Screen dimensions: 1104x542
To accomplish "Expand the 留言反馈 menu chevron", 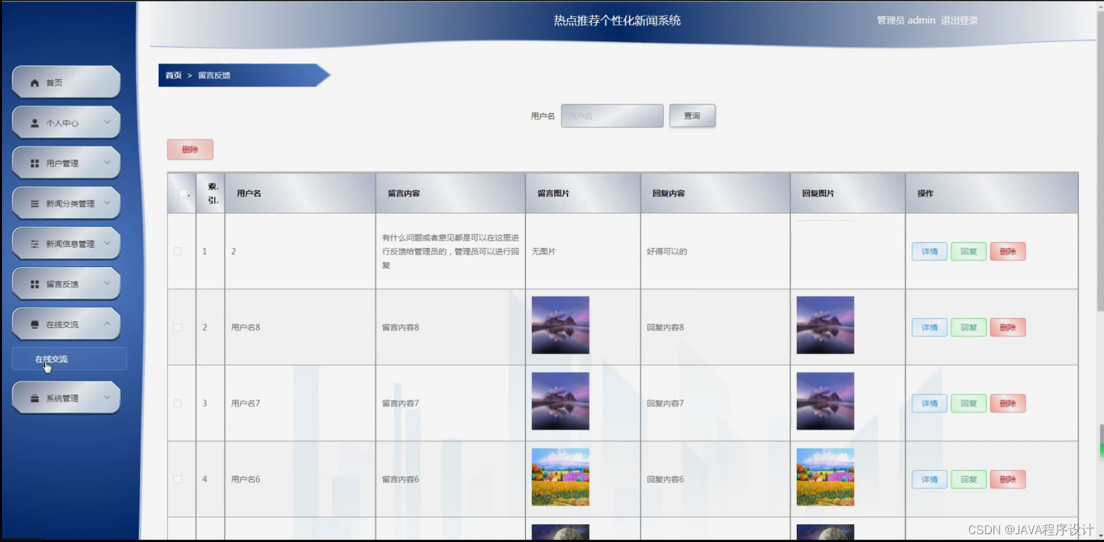I will point(107,283).
